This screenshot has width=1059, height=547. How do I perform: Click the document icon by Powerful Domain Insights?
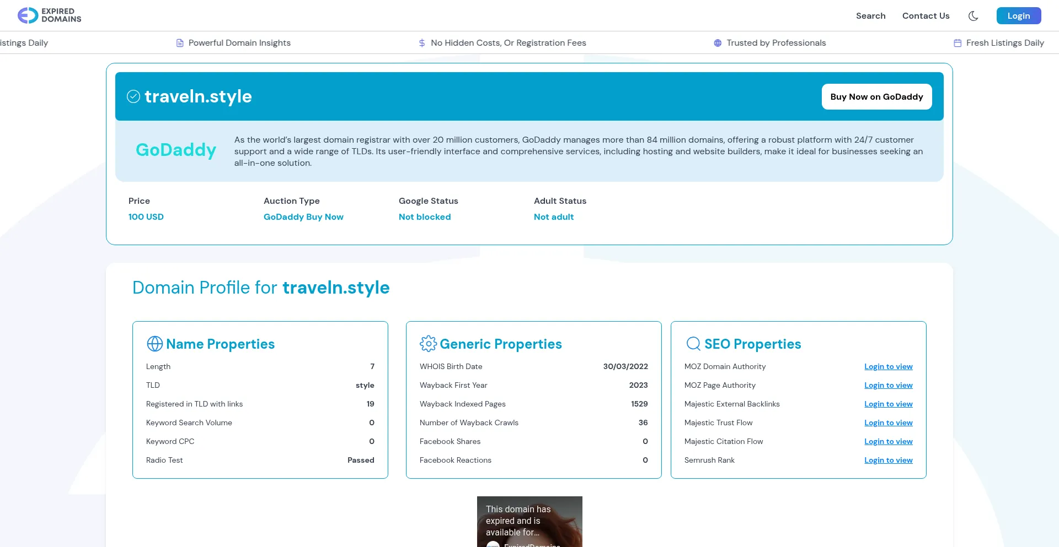point(180,43)
